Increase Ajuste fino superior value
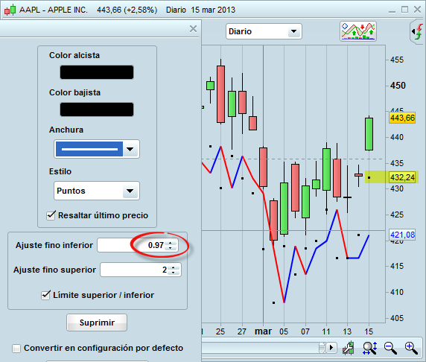The image size is (426, 362). 174,267
